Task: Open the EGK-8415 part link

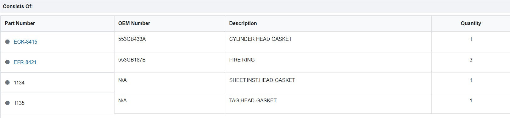Action: (x=25, y=42)
